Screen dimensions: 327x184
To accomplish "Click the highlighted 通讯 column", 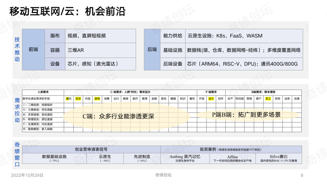I will [x=69, y=99].
